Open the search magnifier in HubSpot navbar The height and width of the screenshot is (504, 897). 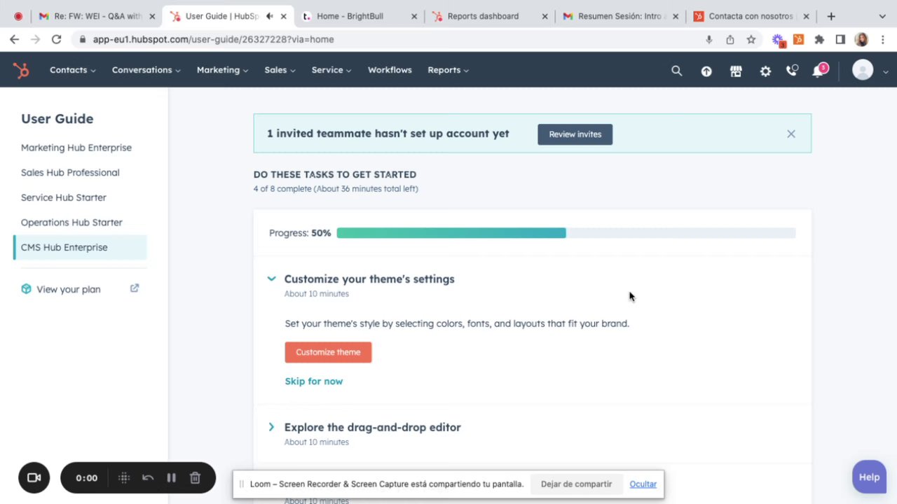[x=676, y=71]
